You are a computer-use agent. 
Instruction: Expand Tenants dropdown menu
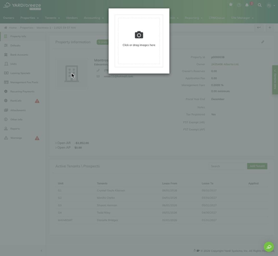tap(52, 18)
